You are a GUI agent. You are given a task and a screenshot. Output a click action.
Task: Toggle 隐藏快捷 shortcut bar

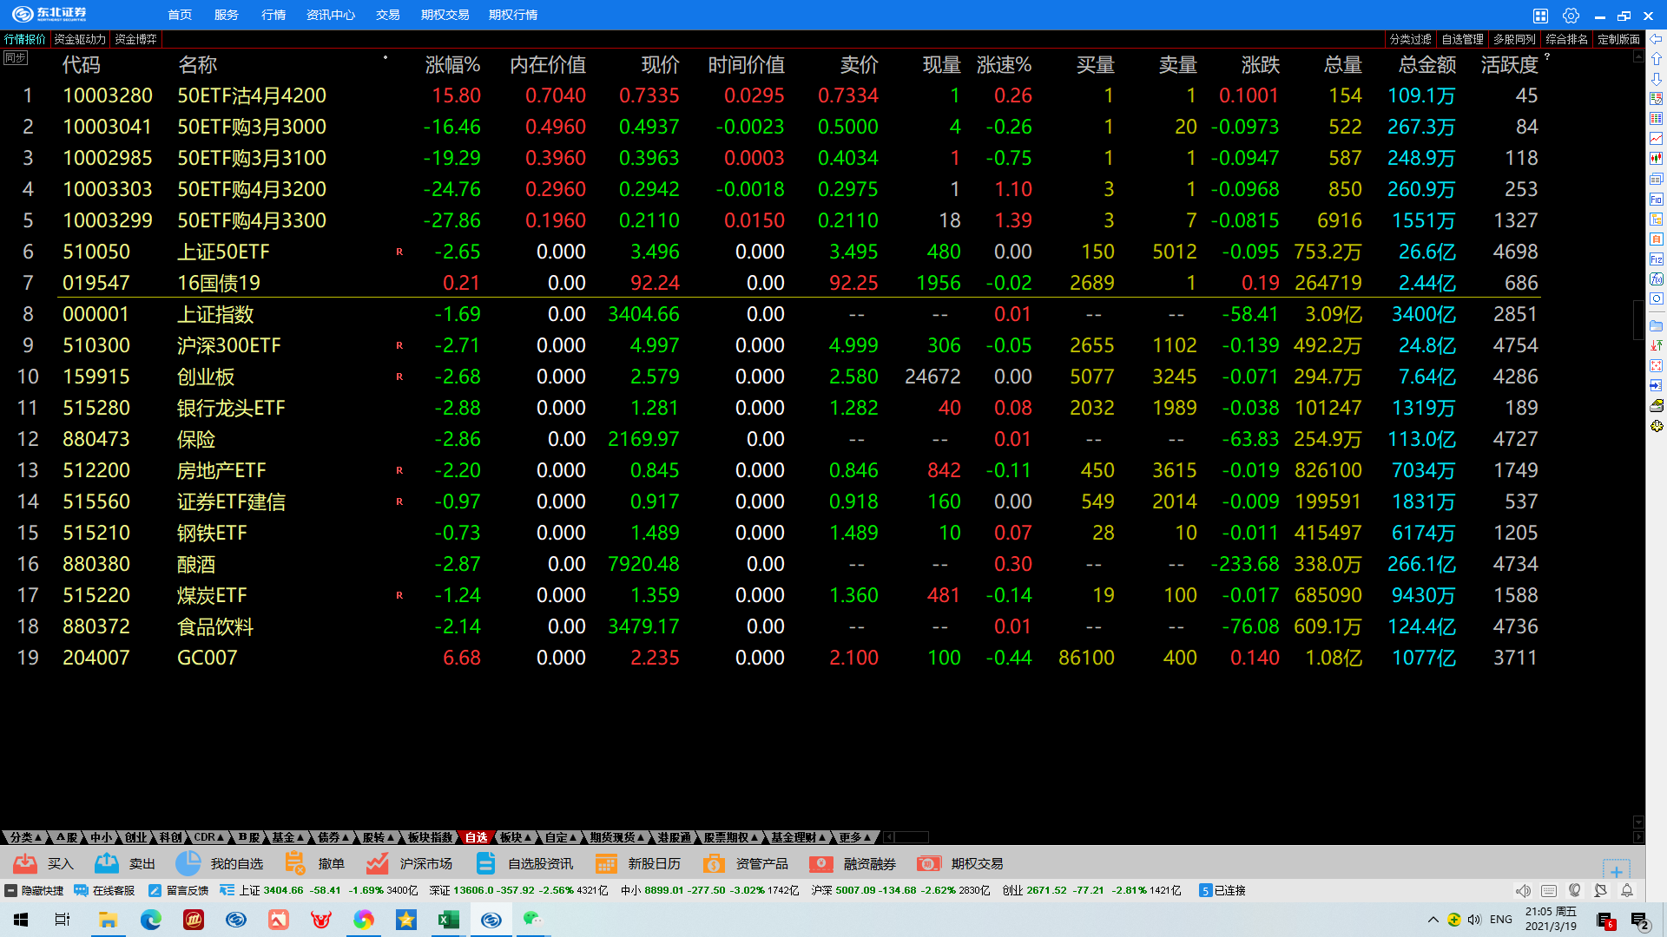pos(35,891)
